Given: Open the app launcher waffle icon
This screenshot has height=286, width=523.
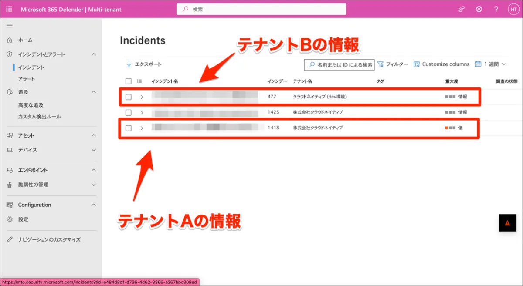Looking at the screenshot, I should click(9, 9).
